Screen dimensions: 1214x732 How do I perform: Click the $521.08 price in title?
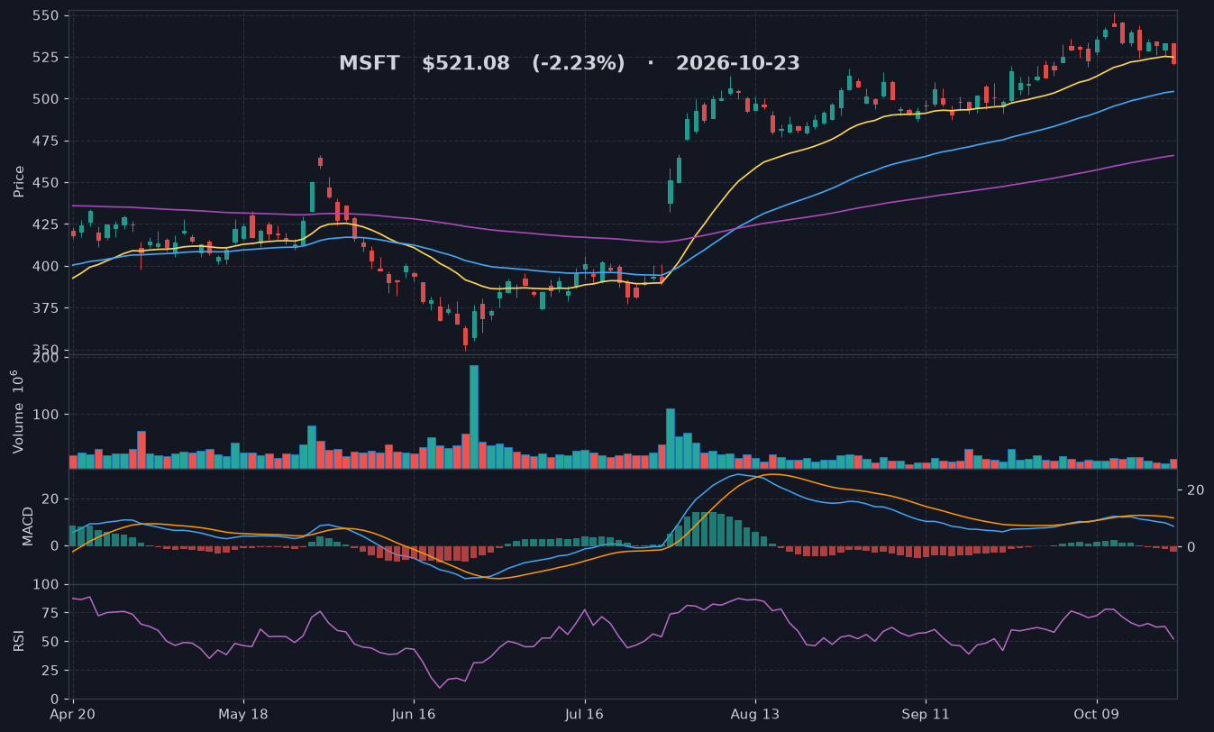point(466,64)
